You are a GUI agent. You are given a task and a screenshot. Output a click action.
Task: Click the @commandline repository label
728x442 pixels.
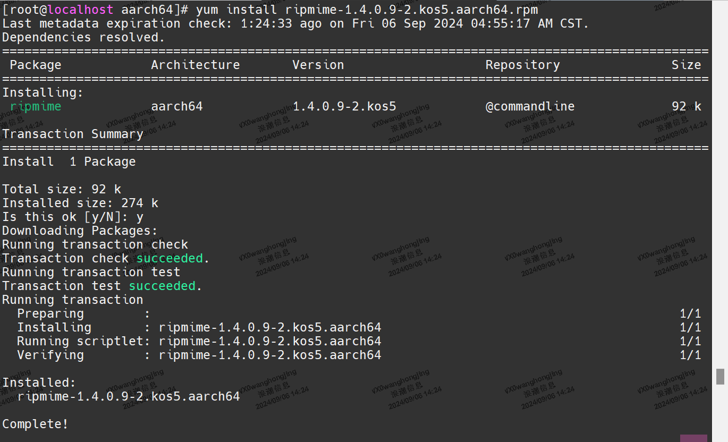[x=530, y=106]
